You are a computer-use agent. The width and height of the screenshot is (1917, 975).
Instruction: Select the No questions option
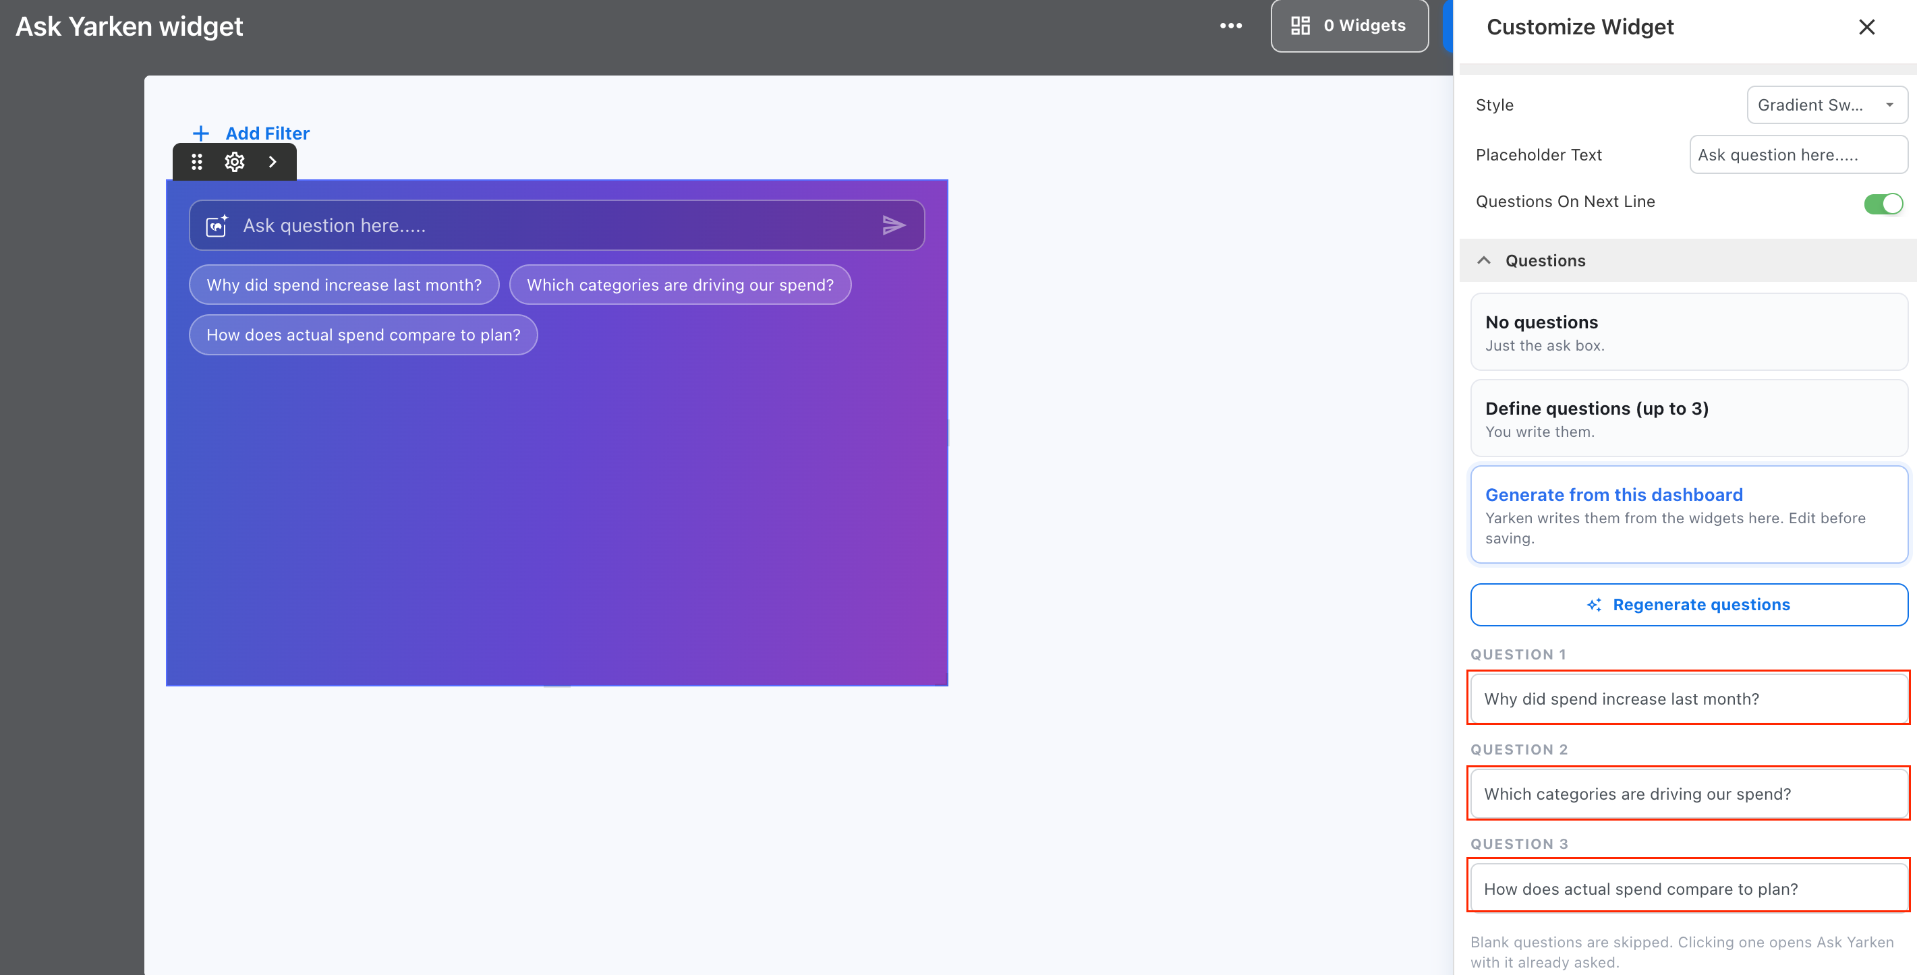point(1688,332)
